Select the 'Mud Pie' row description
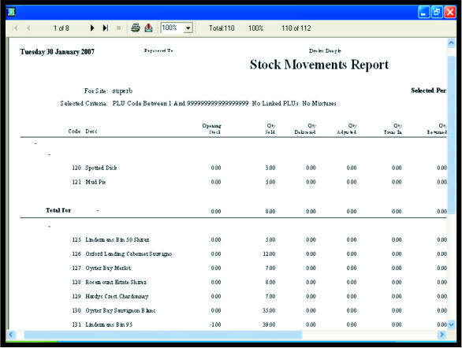This screenshot has height=348, width=462. coord(95,182)
